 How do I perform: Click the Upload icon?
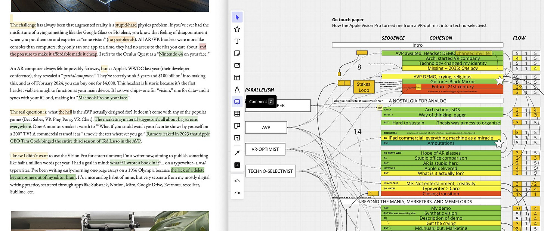237,138
